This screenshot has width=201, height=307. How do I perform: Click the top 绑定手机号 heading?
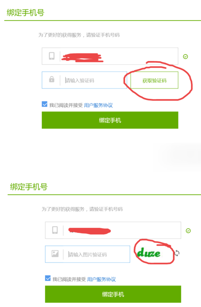pyautogui.click(x=26, y=13)
